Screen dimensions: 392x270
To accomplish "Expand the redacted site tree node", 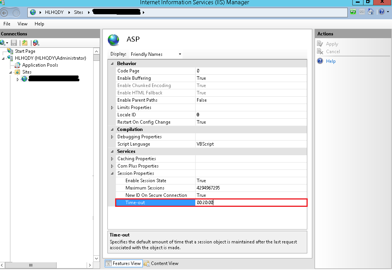I will (17, 79).
